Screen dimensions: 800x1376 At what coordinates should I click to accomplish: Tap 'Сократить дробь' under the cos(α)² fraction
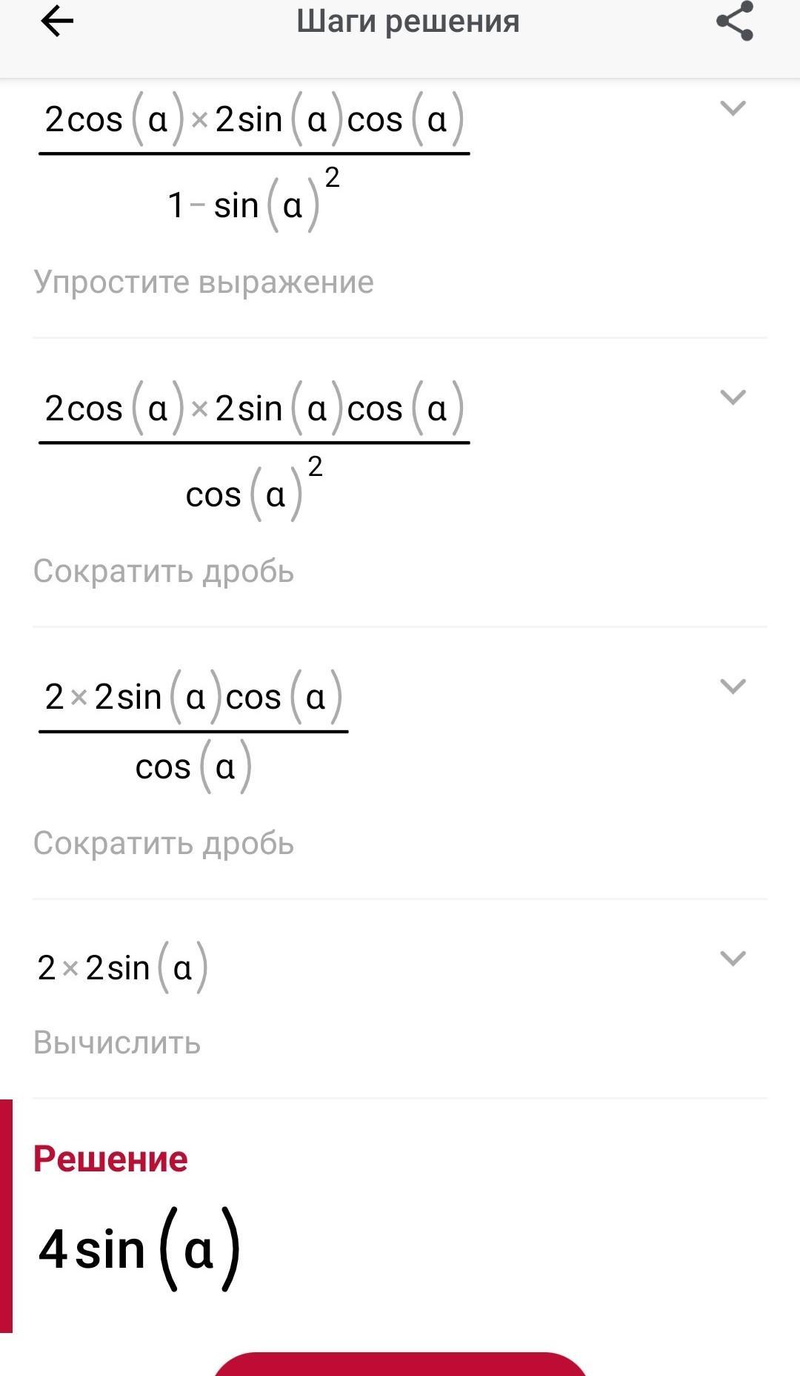164,572
